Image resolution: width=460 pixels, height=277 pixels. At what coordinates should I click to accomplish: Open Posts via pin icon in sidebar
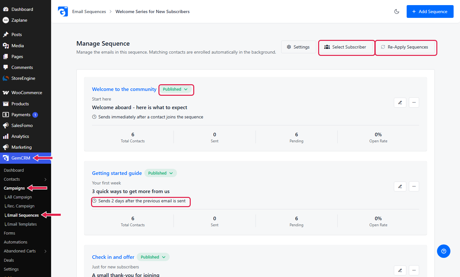(x=6, y=34)
